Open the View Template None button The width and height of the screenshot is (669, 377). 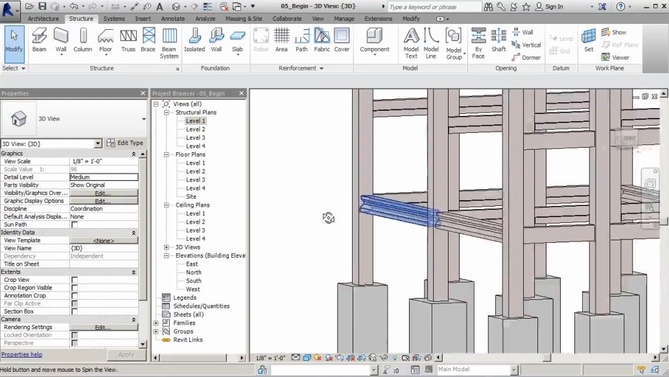104,240
